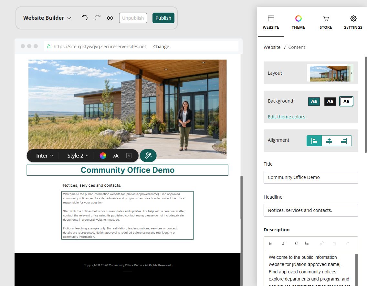Click the text highlight box icon
The width and height of the screenshot is (367, 286).
click(x=129, y=156)
